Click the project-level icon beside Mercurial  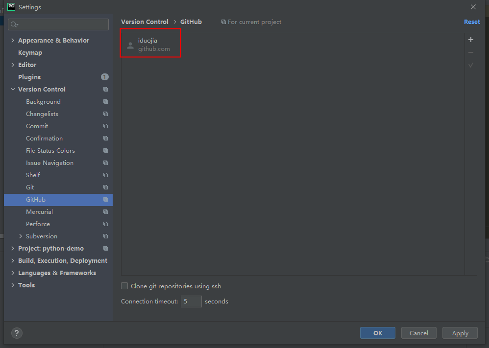tap(106, 212)
